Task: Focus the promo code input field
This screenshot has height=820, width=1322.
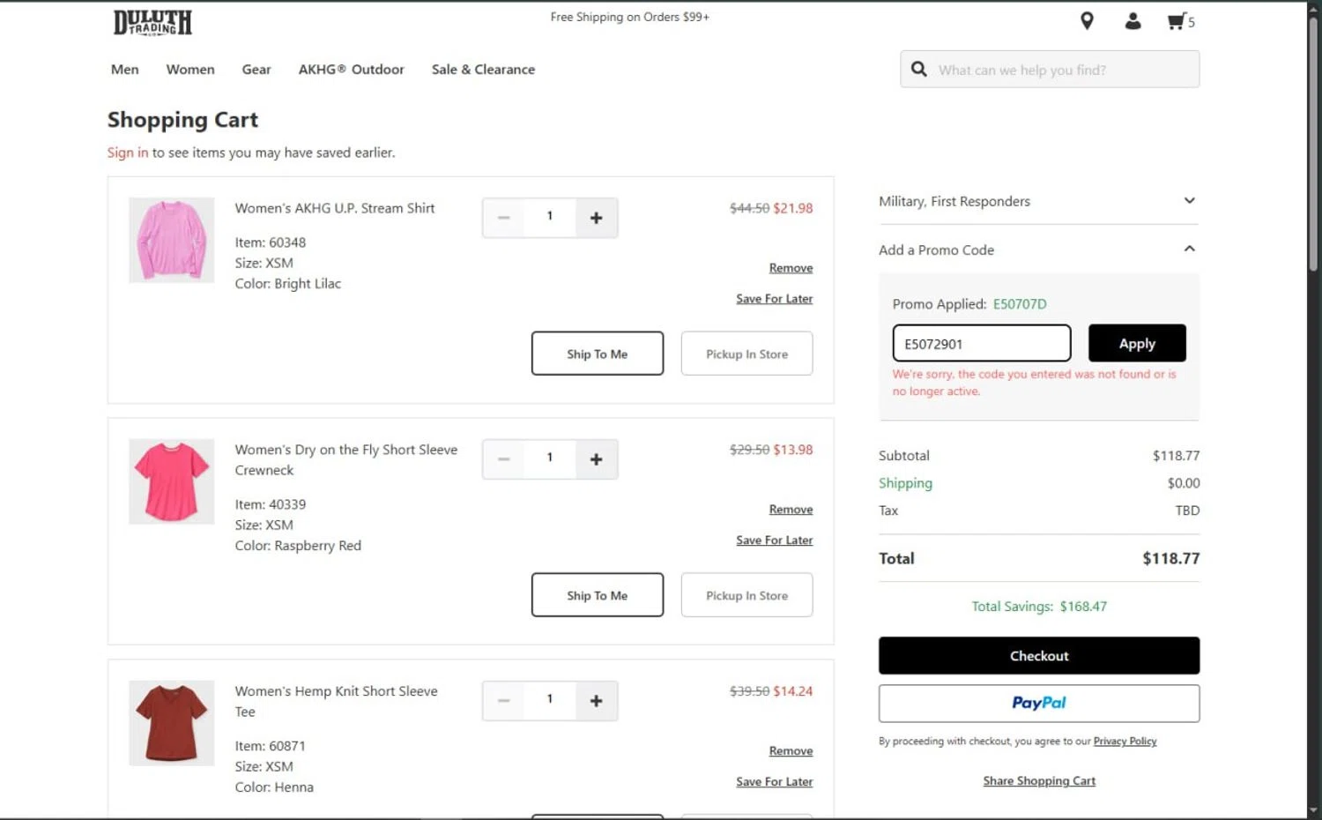Action: click(982, 343)
